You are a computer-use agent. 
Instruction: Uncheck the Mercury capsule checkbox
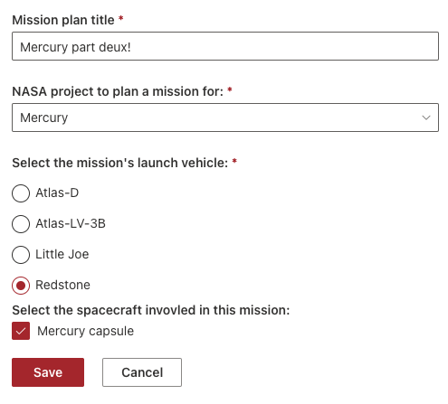(21, 331)
